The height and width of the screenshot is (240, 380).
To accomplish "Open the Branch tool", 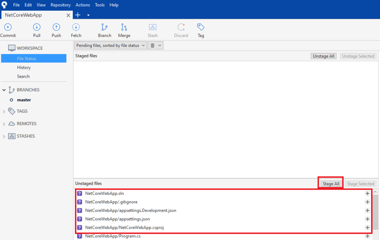I will [105, 27].
